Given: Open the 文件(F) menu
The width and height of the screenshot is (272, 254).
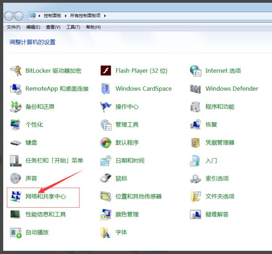Looking at the screenshot, I should click(x=13, y=27).
